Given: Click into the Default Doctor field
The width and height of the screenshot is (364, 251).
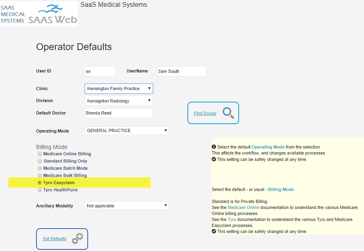Looking at the screenshot, I should tap(119, 113).
